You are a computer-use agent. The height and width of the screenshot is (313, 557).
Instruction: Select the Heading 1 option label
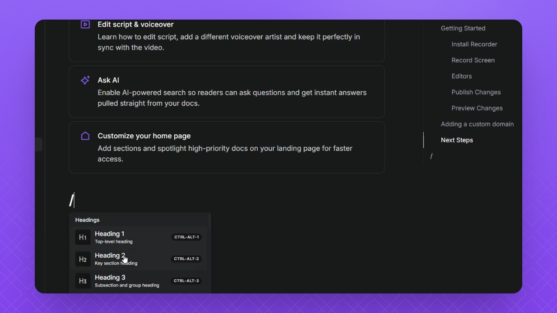[x=109, y=234]
